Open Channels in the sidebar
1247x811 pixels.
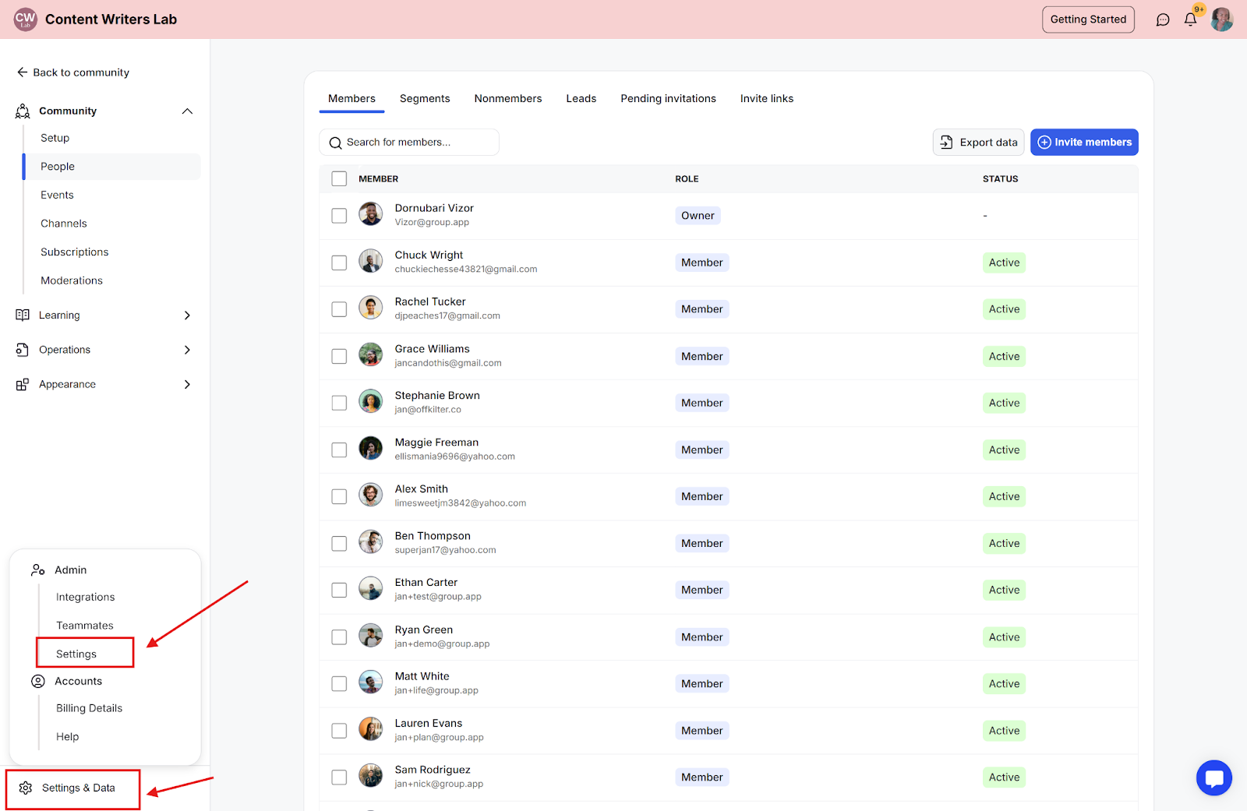pyautogui.click(x=64, y=224)
